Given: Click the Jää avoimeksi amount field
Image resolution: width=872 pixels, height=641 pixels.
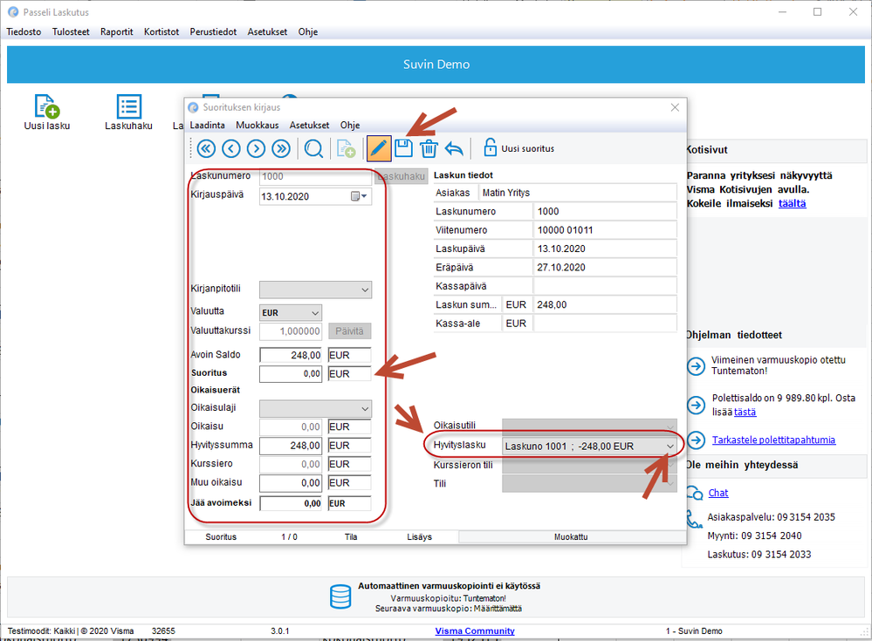Looking at the screenshot, I should point(291,503).
